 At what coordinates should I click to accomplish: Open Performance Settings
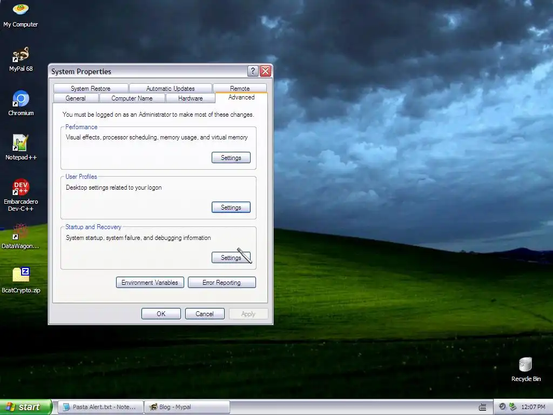click(231, 158)
